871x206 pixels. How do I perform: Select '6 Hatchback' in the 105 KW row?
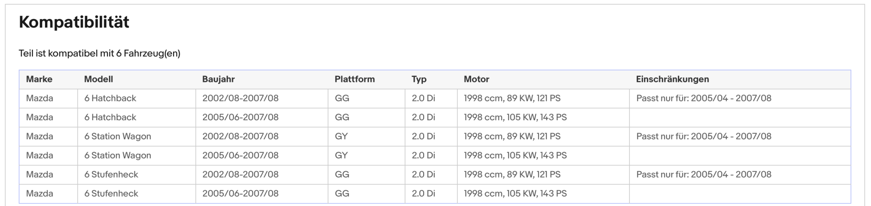coord(110,117)
